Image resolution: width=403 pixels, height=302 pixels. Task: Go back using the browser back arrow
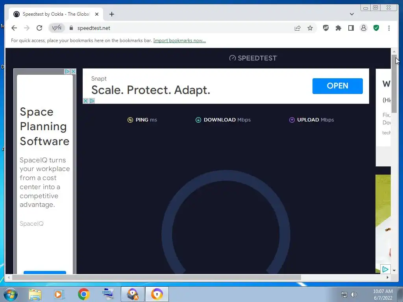14,28
